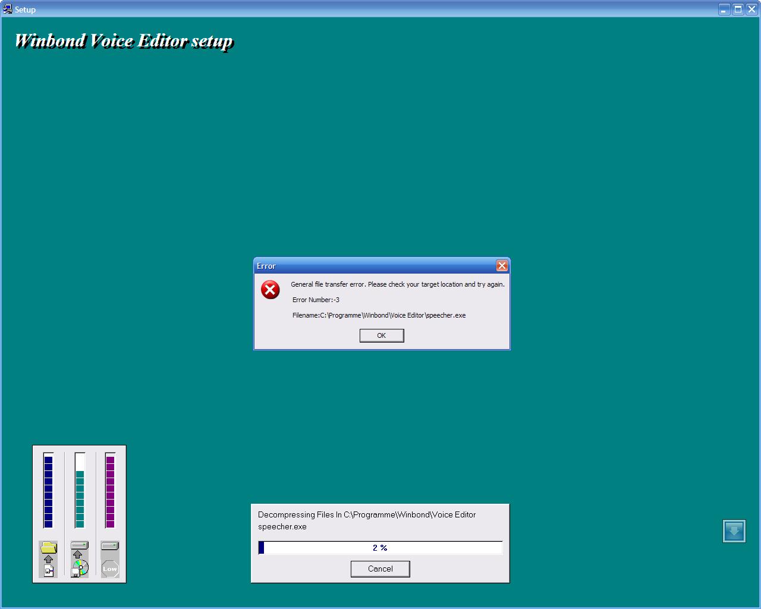Click the speecher.exe filename in progress box
This screenshot has height=609, width=761.
(282, 526)
